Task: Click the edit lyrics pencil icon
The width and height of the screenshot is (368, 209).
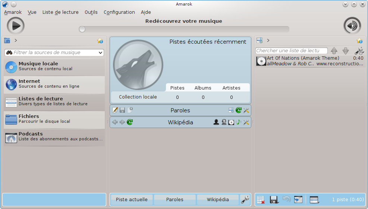Action: point(115,110)
